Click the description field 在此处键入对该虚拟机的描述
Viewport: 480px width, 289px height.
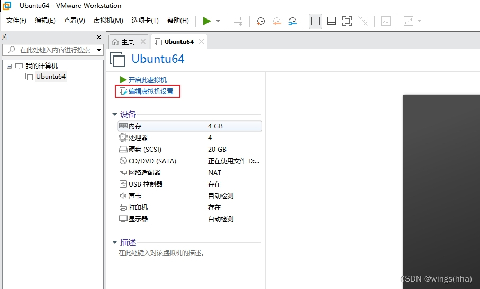[x=161, y=253]
